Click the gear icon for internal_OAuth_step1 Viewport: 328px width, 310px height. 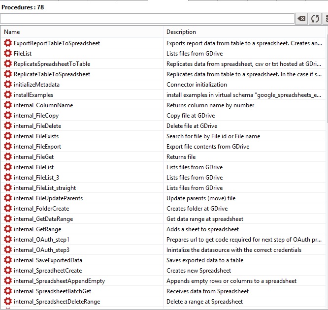click(x=8, y=240)
